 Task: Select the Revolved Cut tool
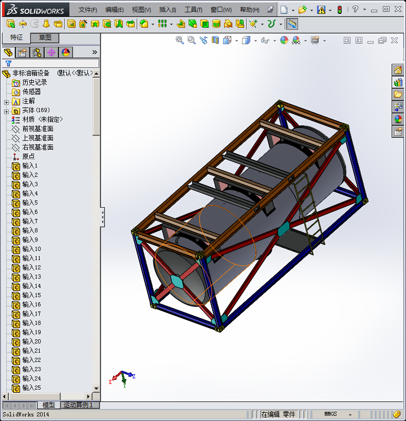[x=95, y=24]
